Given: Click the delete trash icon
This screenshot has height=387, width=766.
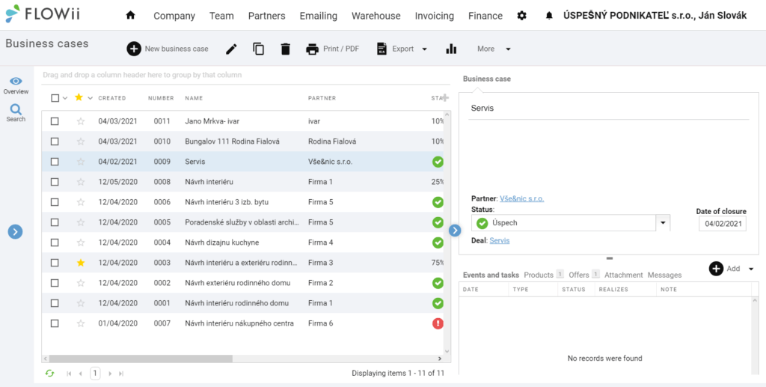Looking at the screenshot, I should 285,49.
